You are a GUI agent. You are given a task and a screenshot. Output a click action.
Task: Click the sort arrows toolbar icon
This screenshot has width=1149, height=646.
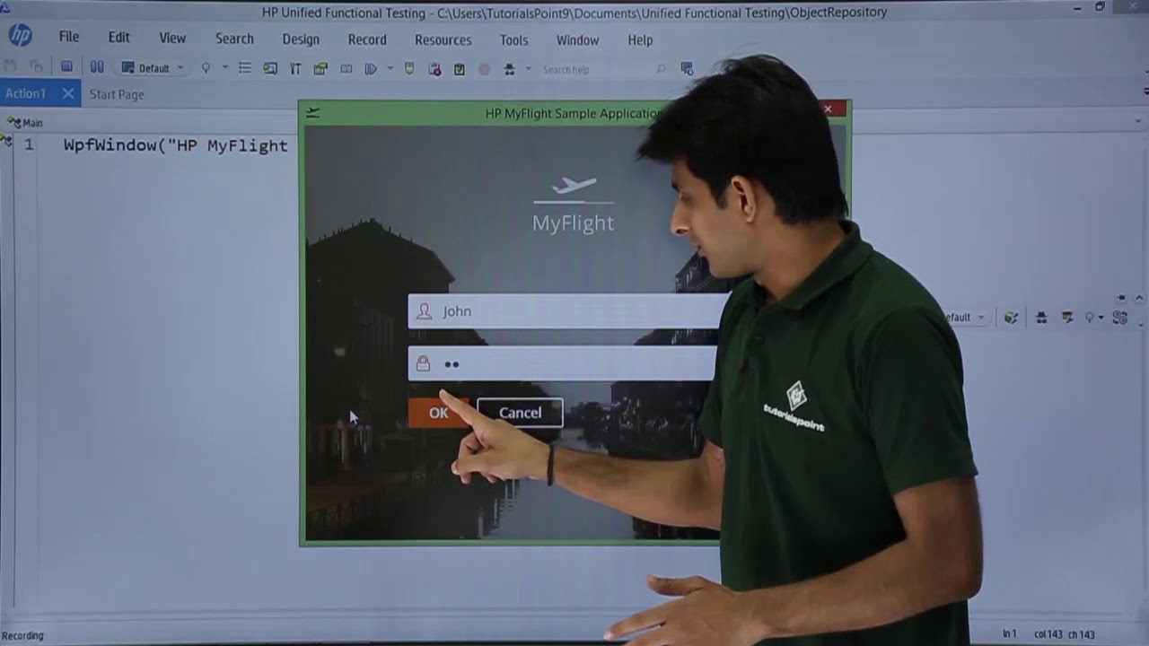pos(295,68)
